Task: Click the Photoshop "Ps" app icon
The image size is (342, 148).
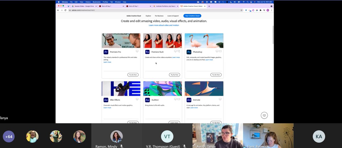Action: pyautogui.click(x=189, y=52)
